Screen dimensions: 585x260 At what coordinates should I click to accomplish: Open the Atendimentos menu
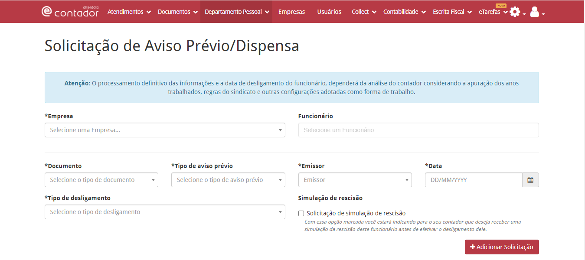pos(129,12)
